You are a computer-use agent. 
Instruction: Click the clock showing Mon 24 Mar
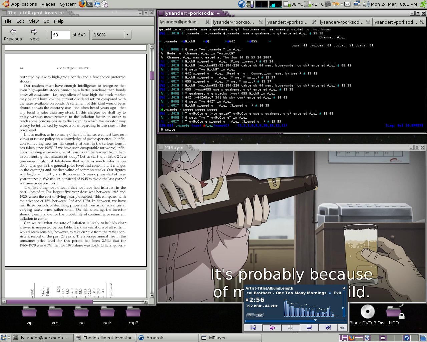394,4
